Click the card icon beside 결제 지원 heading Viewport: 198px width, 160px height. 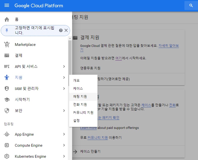[75, 38]
